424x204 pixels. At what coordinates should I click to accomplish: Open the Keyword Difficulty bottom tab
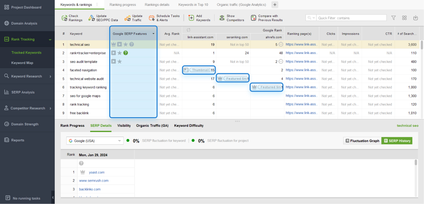(x=189, y=126)
